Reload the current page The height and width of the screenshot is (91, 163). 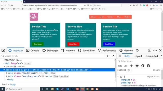9,5
